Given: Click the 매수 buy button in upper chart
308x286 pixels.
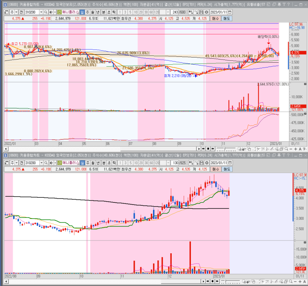Looking at the screenshot, I should 216,18.
